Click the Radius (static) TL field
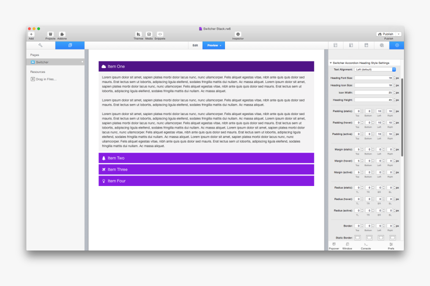430x286 pixels. [357, 187]
